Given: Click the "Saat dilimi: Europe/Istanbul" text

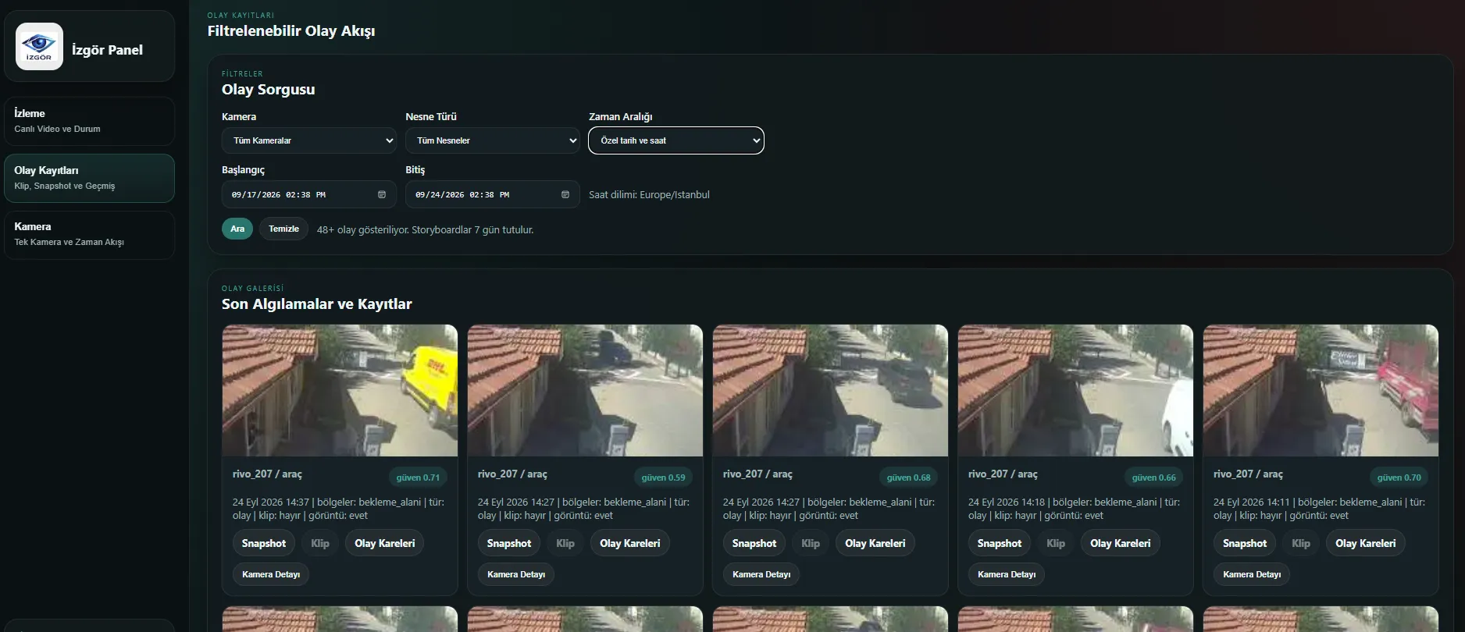Looking at the screenshot, I should pyautogui.click(x=649, y=195).
